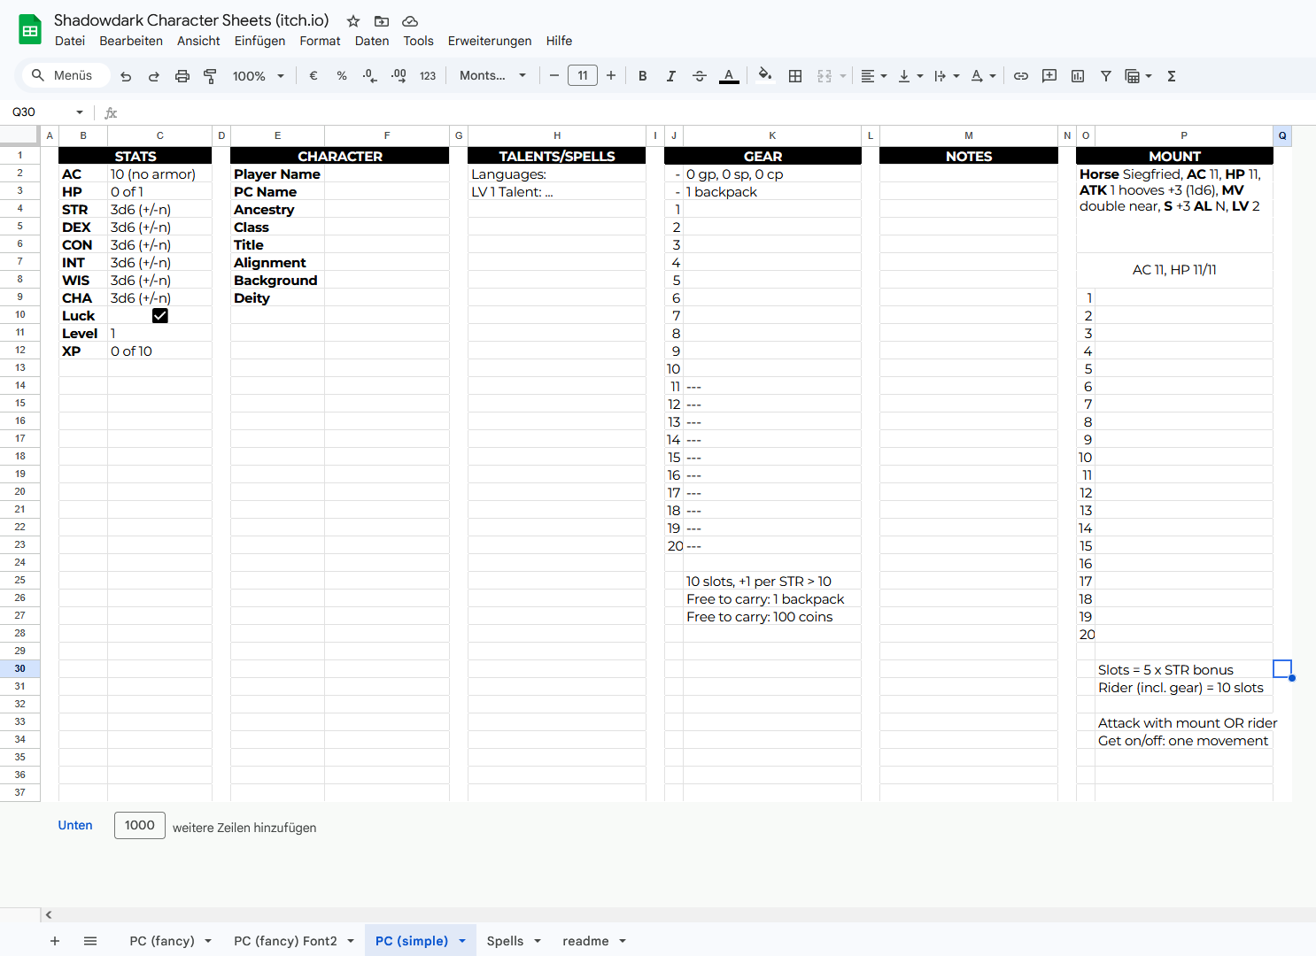
Task: Increase the font size with plus
Action: coord(611,76)
